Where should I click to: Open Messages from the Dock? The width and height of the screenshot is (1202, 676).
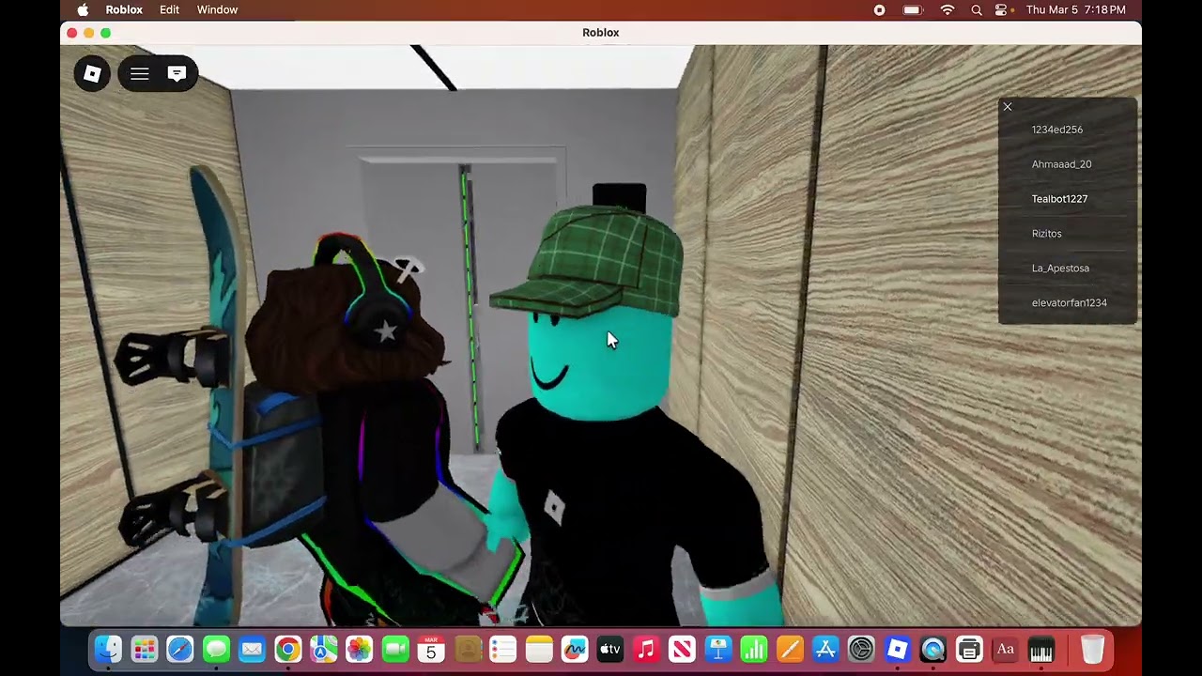pos(216,649)
